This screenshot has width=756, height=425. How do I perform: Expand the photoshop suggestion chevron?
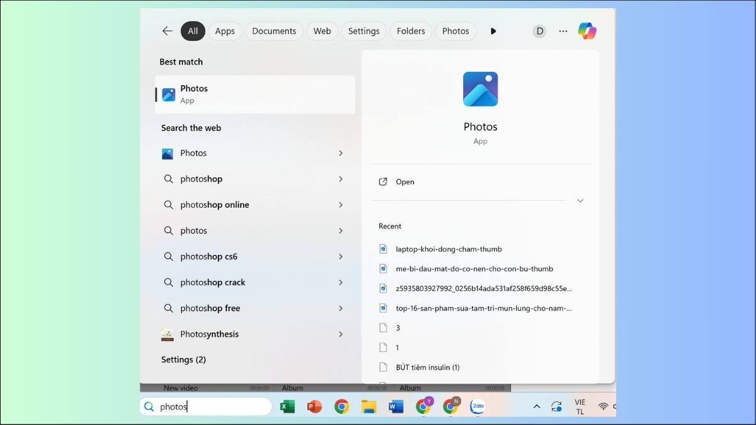pos(340,179)
